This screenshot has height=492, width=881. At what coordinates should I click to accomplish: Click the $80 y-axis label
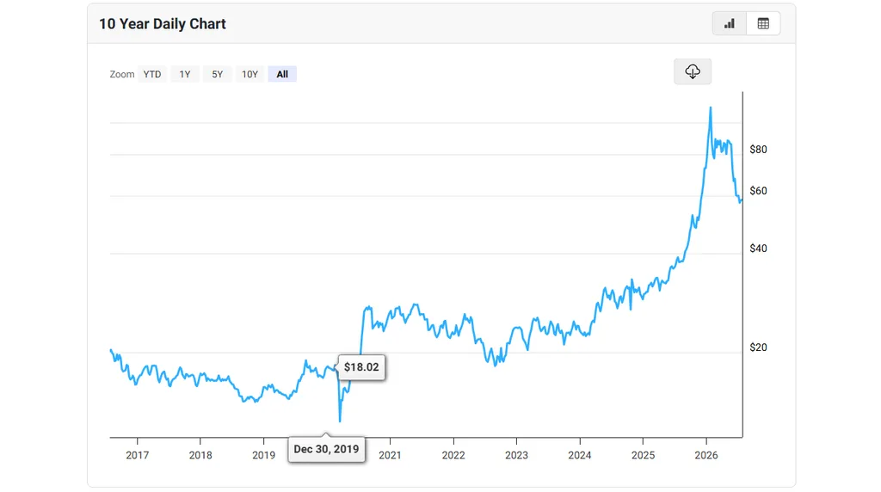coord(758,150)
